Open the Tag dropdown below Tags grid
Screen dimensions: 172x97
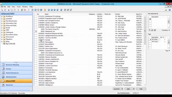[x=167, y=51]
